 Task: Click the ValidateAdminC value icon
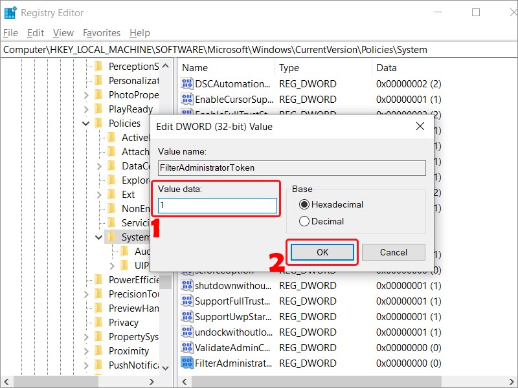coord(187,348)
